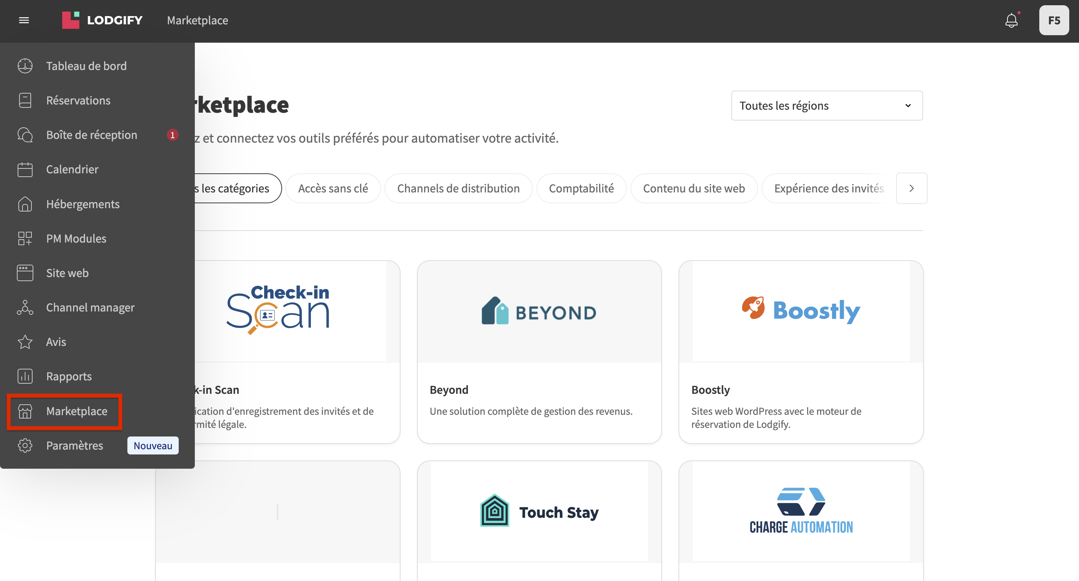Open the F5 user account menu

click(1054, 20)
